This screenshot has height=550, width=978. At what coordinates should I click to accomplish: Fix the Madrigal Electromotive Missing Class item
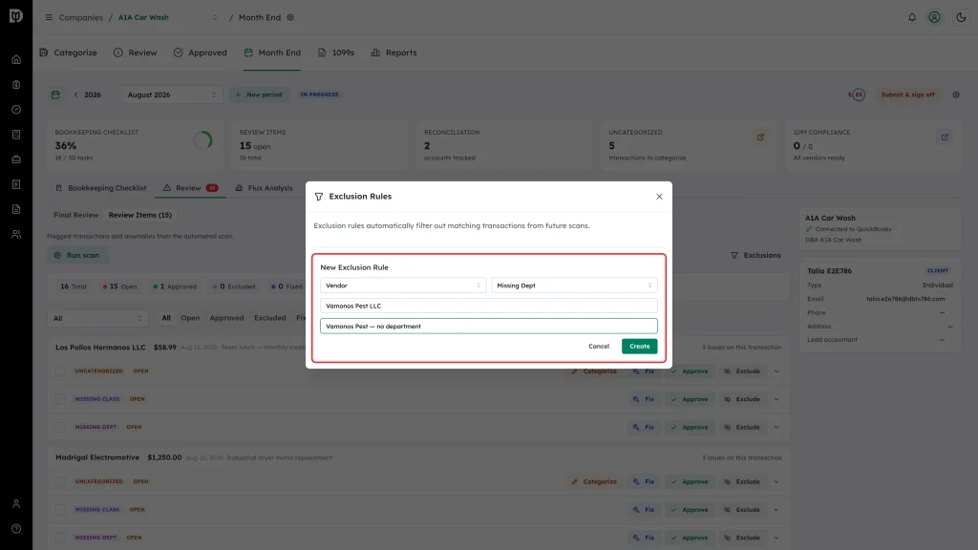(644, 510)
